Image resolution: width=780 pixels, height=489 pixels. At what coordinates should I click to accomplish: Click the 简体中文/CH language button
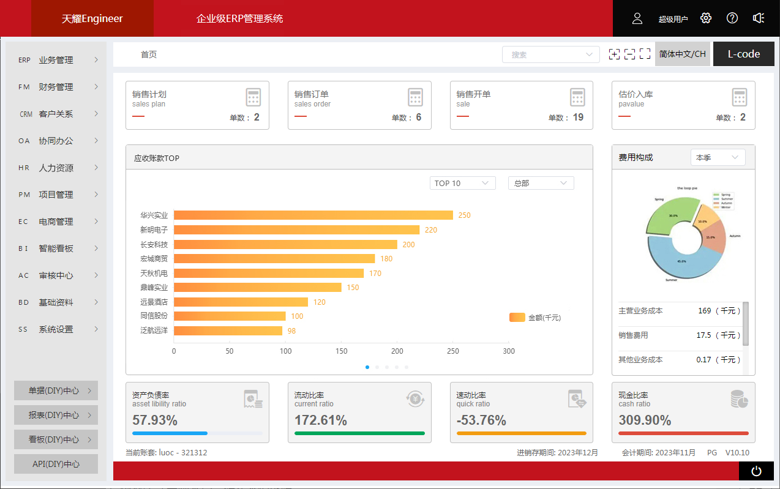(682, 54)
